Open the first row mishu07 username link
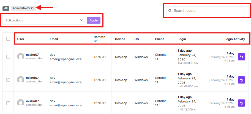This screenshot has height=114, width=251. coord(32,55)
